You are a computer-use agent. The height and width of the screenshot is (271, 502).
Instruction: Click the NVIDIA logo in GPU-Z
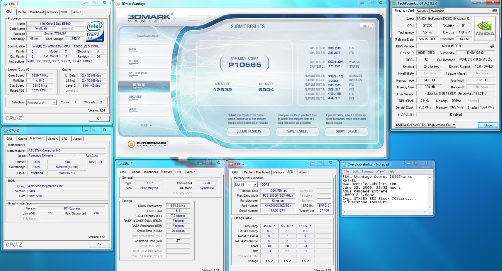[x=485, y=28]
